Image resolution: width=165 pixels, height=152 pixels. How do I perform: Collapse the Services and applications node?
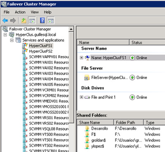click(12, 40)
